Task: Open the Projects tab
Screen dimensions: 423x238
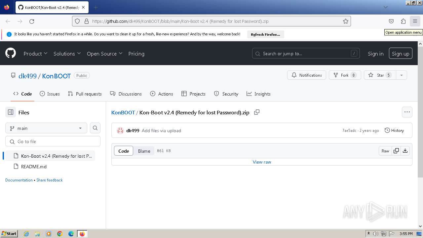Action: pos(194,94)
